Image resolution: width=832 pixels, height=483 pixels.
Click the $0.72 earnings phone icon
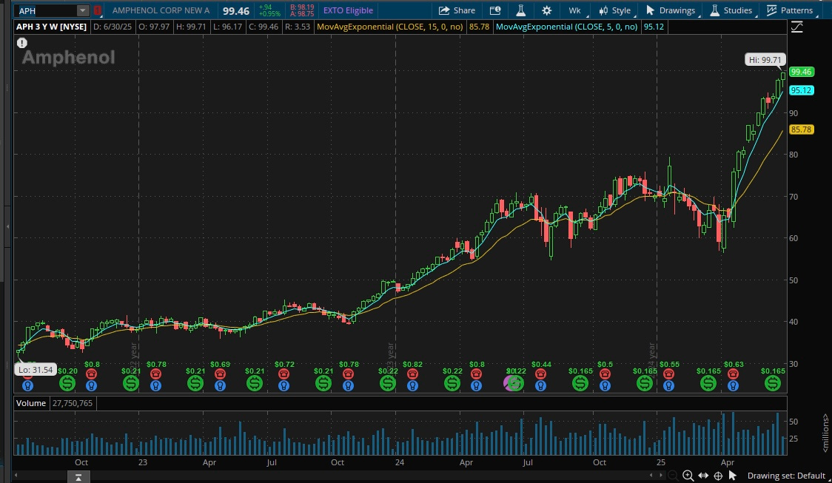pyautogui.click(x=284, y=374)
